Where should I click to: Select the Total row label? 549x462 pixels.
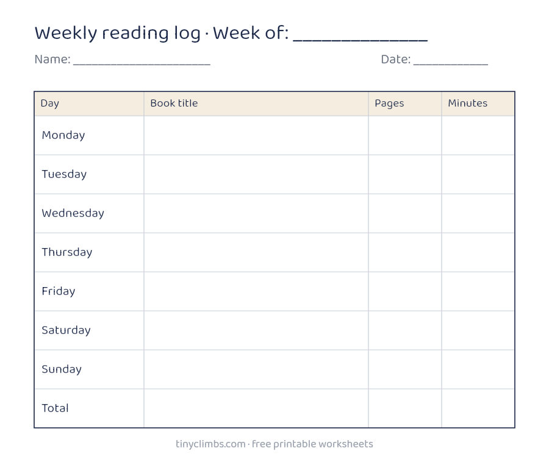tap(55, 408)
